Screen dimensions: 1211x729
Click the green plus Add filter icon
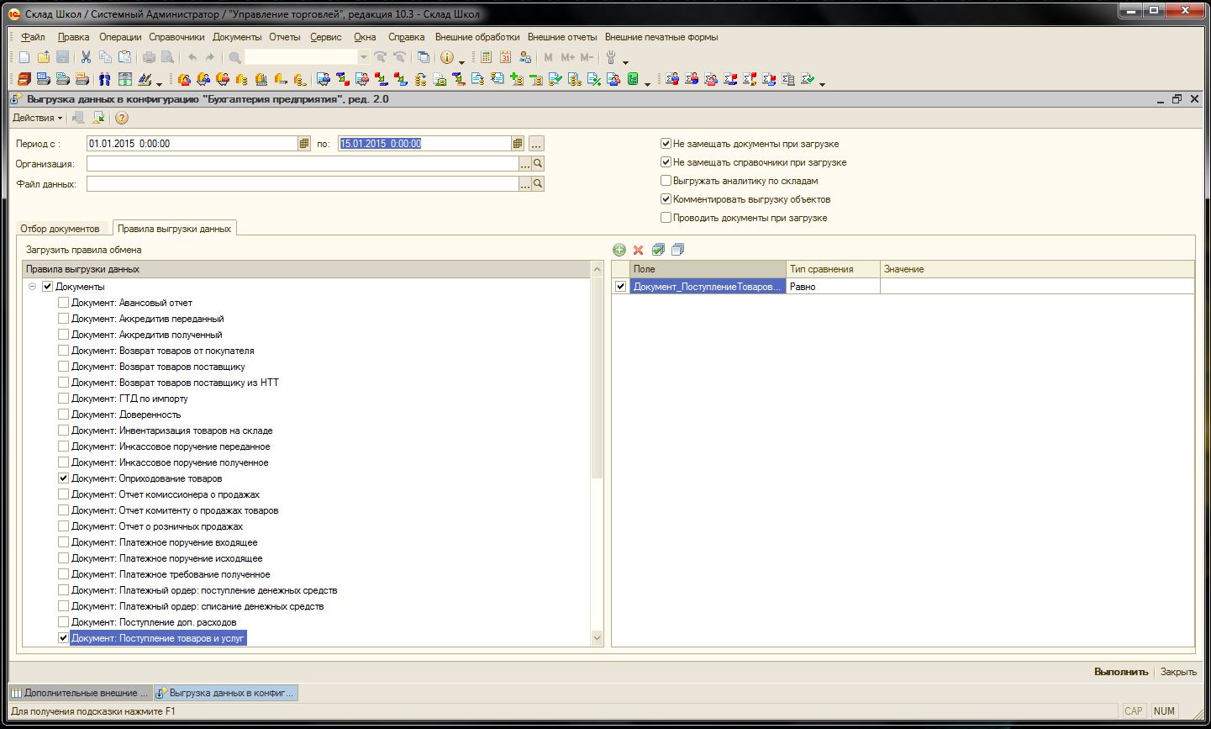pos(619,250)
